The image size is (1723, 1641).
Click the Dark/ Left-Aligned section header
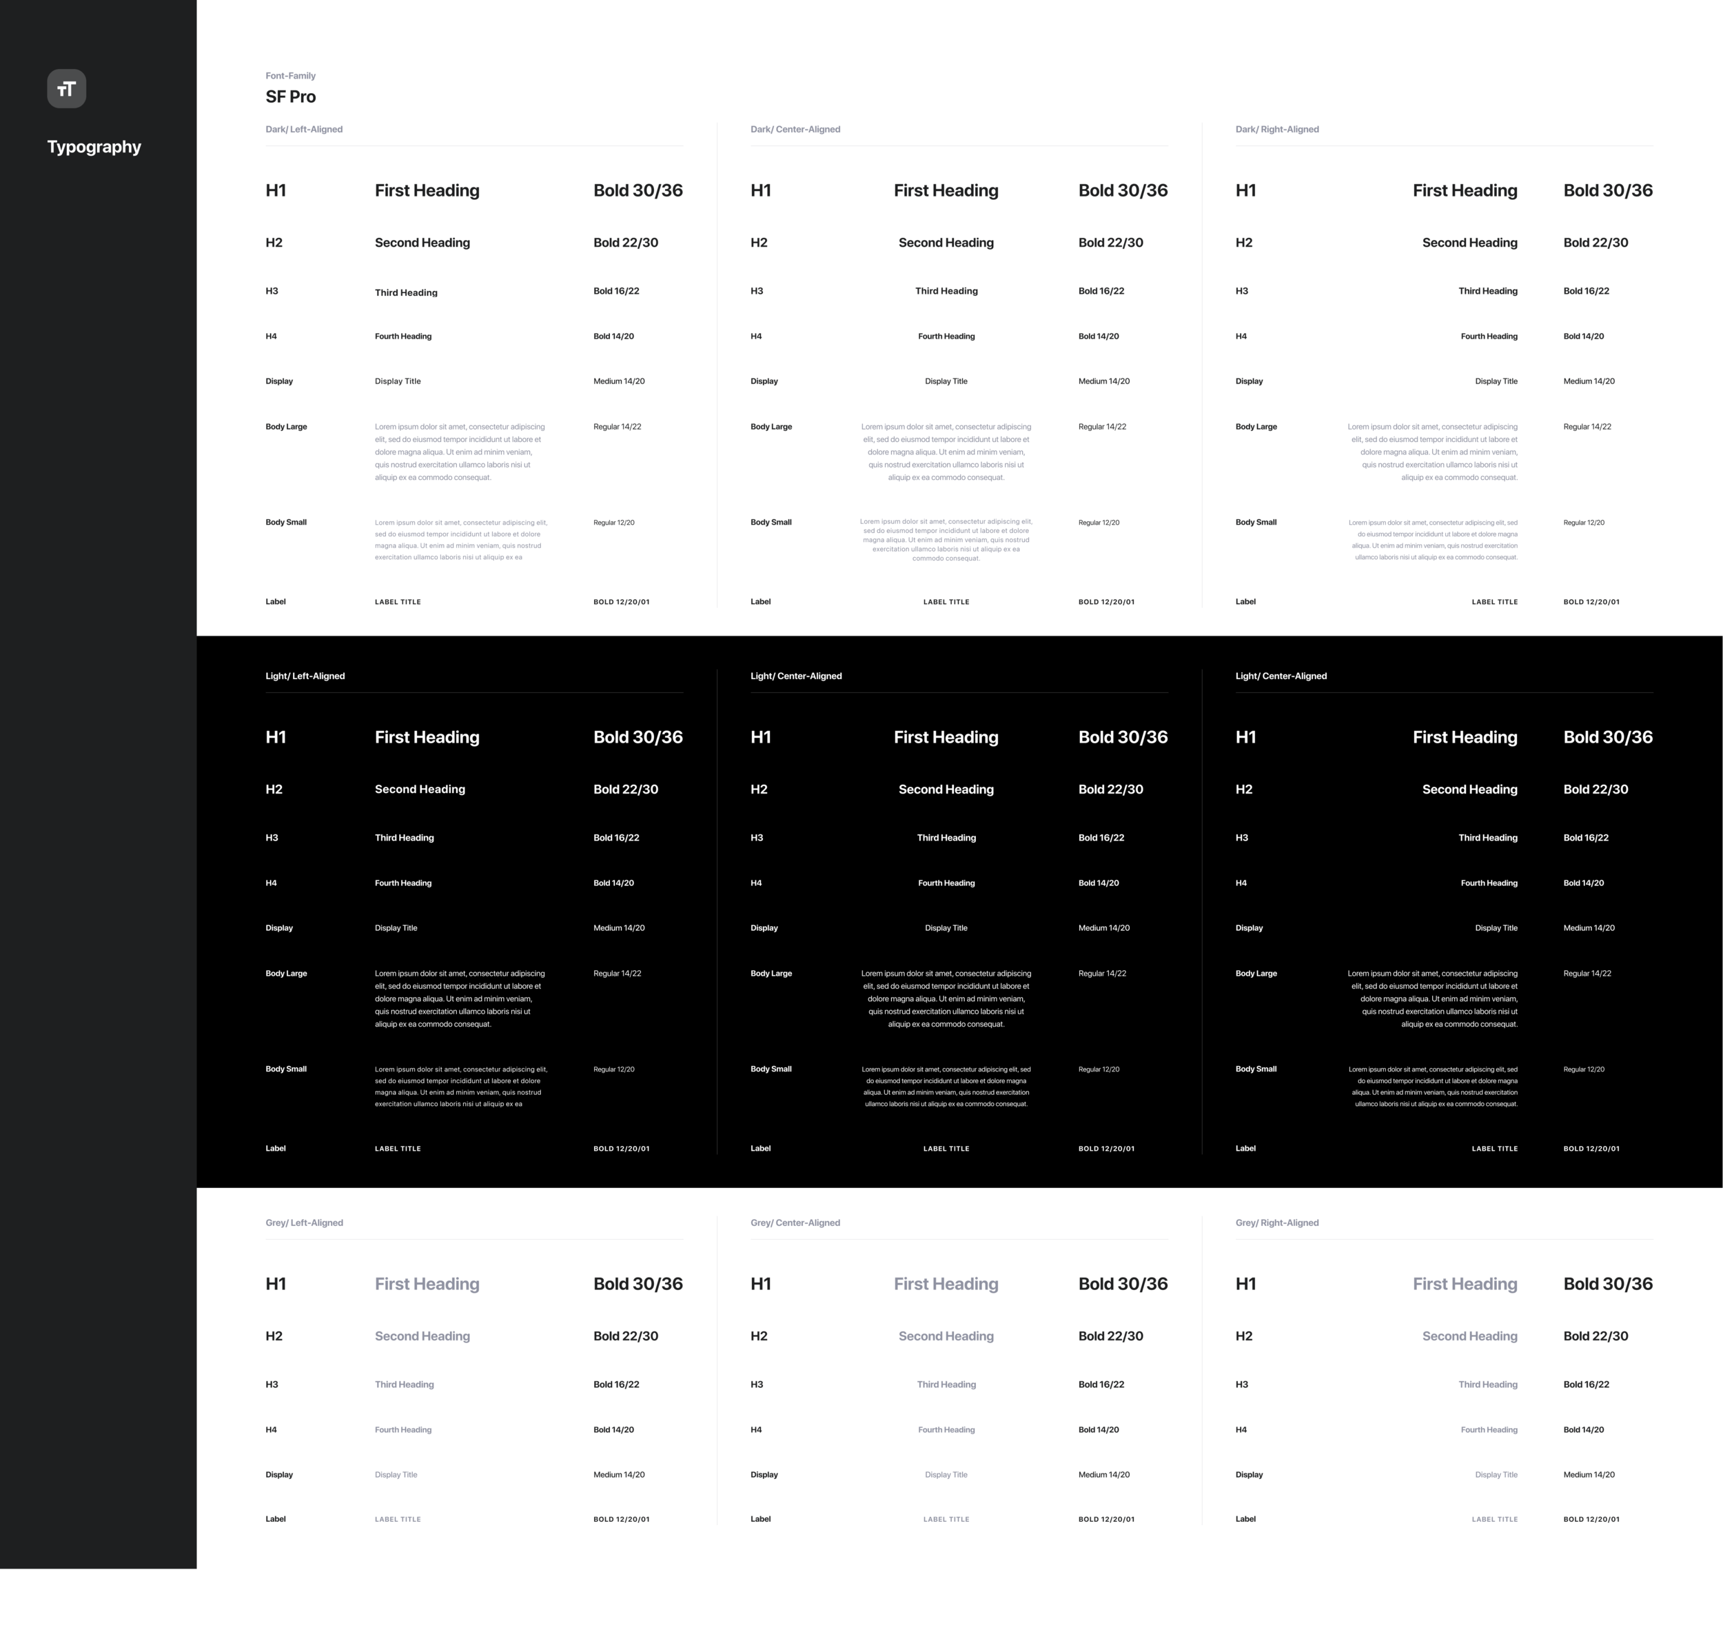(x=304, y=130)
